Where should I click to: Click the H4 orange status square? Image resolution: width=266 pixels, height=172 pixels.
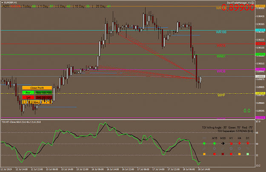pyautogui.click(x=239, y=154)
